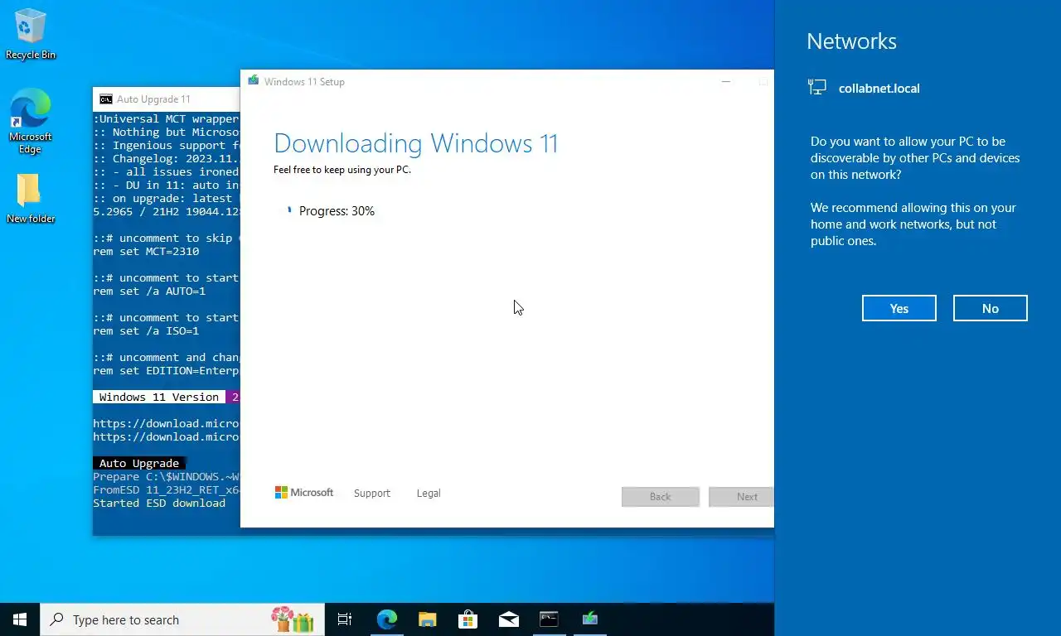Click the 'Auto Upgrade' highlighted console label
The image size is (1061, 636).
(139, 463)
